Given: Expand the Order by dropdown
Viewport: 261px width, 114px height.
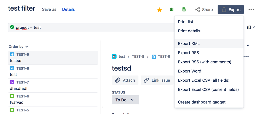Looking at the screenshot, I should click(18, 47).
